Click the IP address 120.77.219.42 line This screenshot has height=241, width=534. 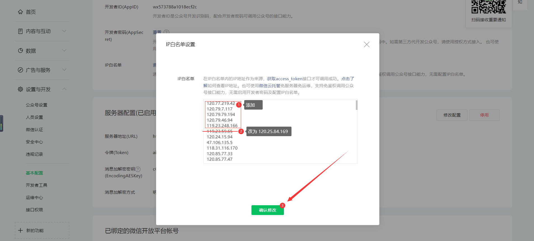221,103
